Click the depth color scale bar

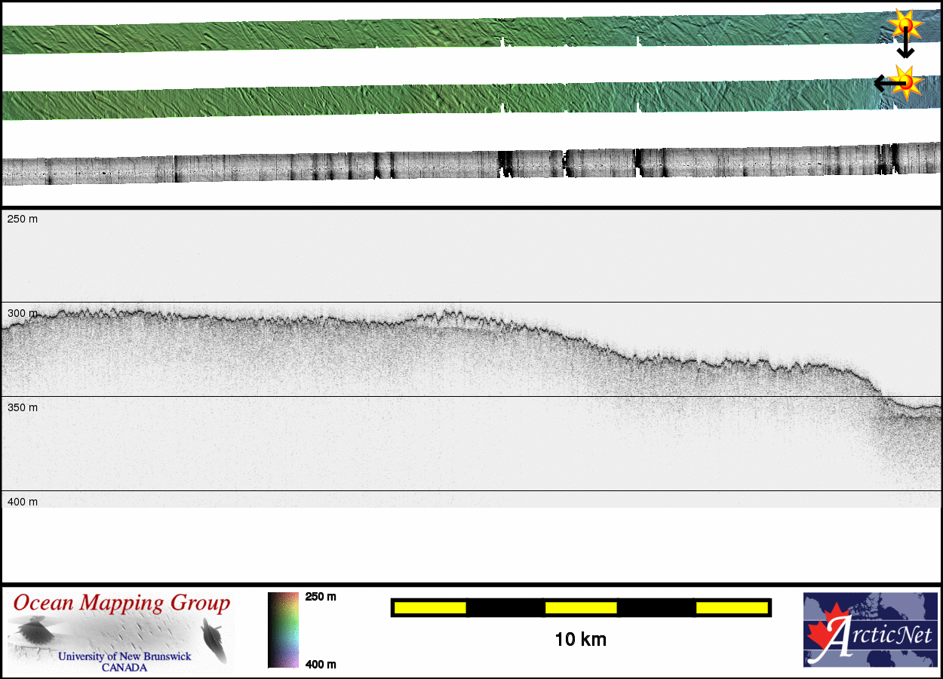point(284,630)
